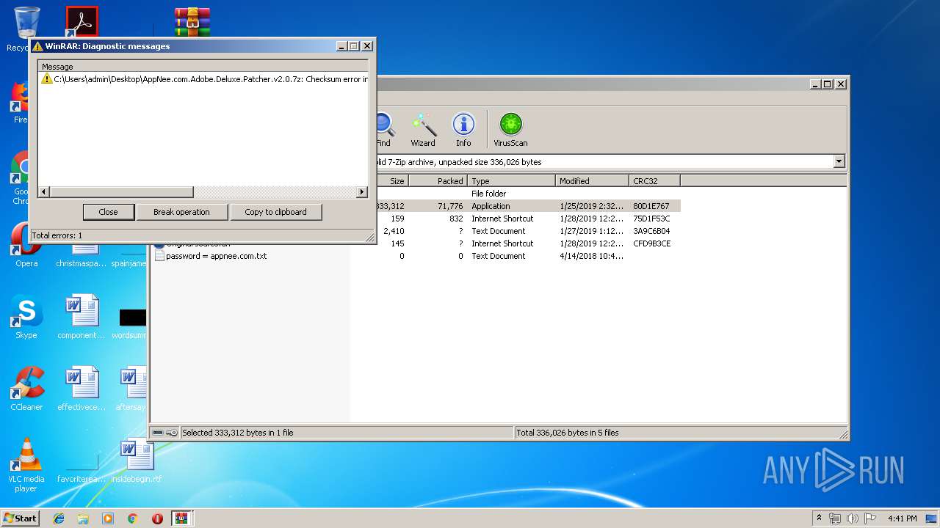Click the password key icon in status bar
Screen dimensions: 940x528
click(x=171, y=433)
